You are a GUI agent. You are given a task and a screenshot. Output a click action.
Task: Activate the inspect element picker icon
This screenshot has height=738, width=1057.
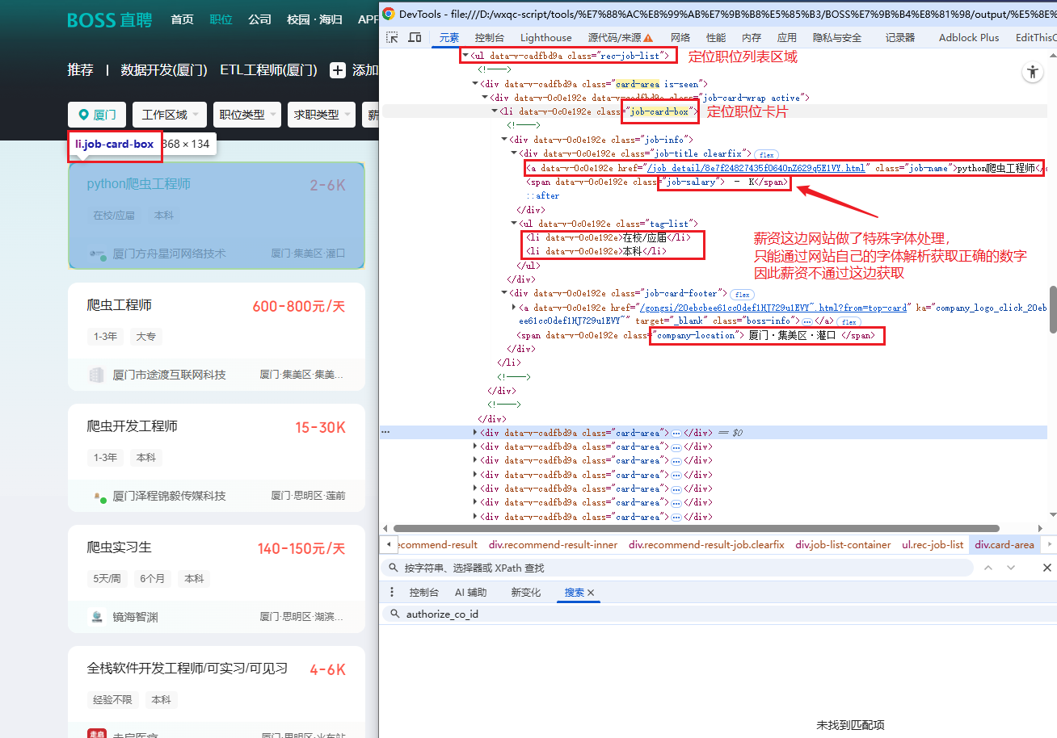coord(392,37)
